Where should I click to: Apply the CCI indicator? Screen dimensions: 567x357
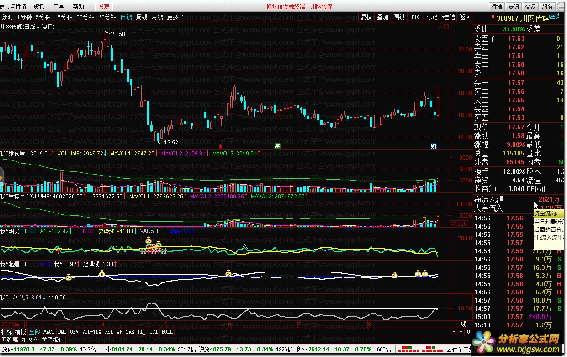154,332
